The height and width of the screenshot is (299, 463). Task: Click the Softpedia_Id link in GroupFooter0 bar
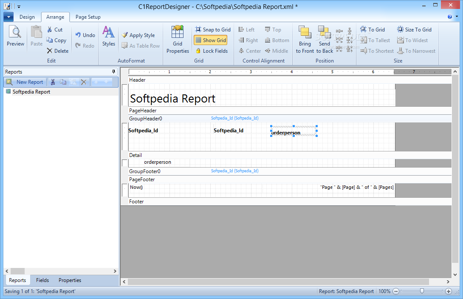235,171
